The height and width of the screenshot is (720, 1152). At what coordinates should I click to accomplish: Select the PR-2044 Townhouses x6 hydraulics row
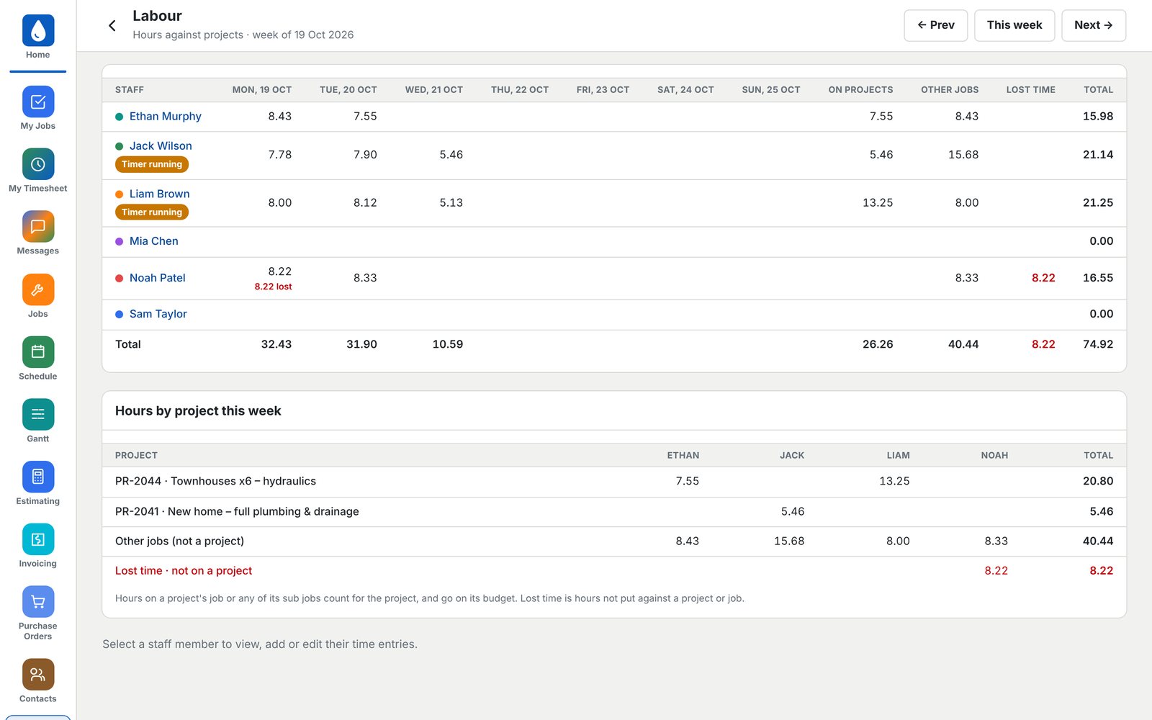point(614,482)
